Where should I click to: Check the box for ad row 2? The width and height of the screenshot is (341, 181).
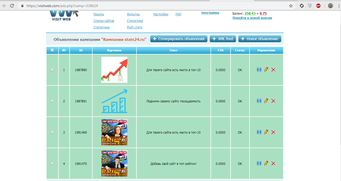(52, 101)
